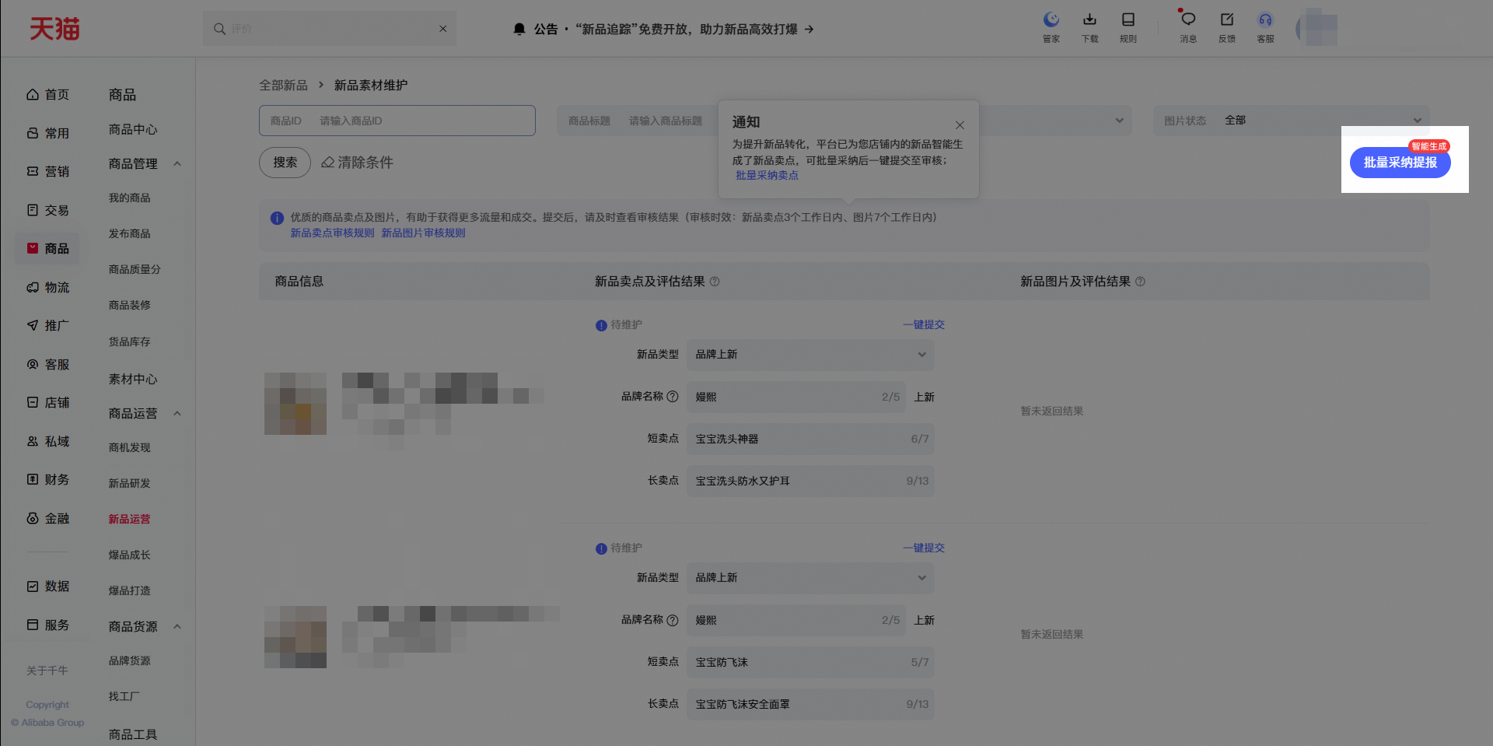The height and width of the screenshot is (746, 1493).
Task: Open 商品质量分 submenu item
Action: pyautogui.click(x=135, y=270)
